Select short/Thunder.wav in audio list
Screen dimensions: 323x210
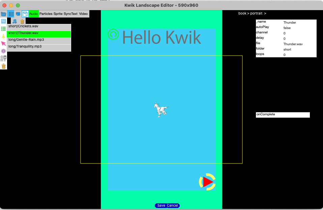click(x=39, y=34)
